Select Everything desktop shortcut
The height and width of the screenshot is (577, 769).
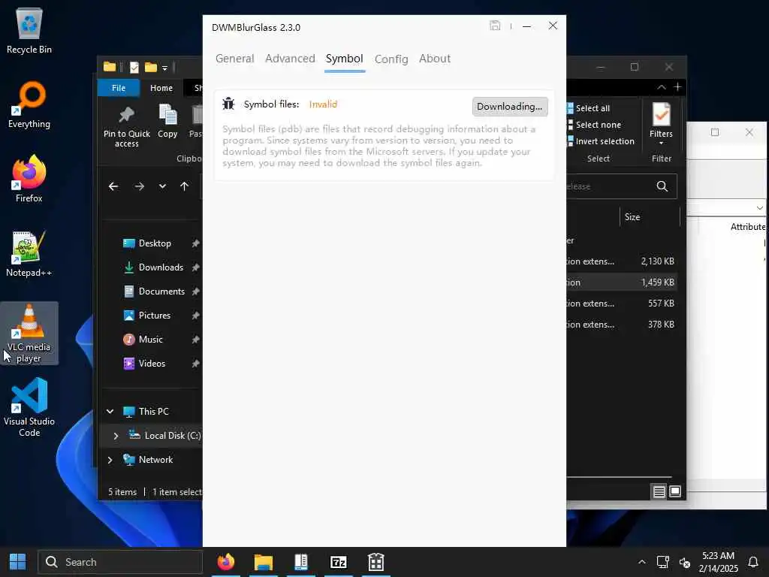click(29, 105)
